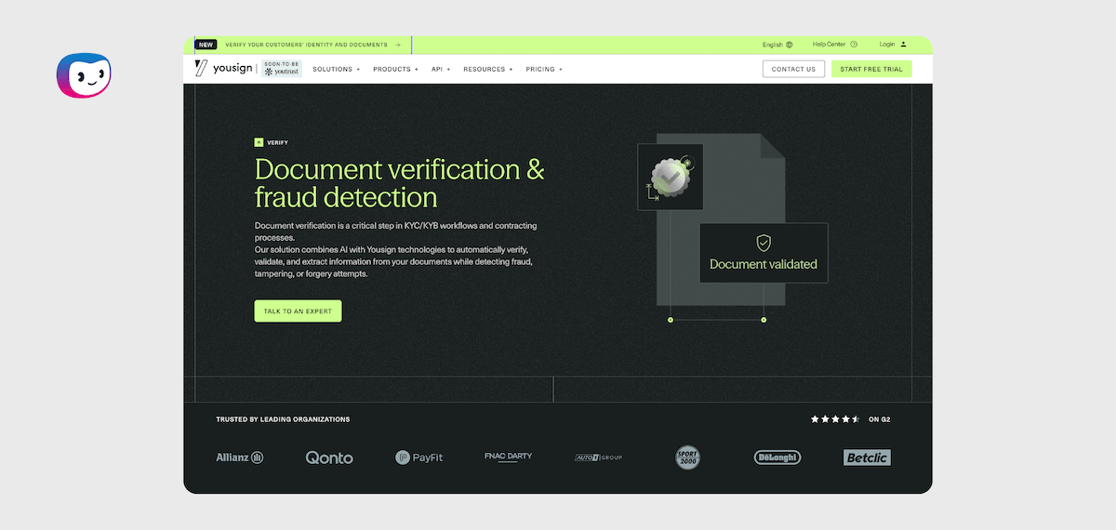The width and height of the screenshot is (1116, 530).
Task: Expand the Solutions dropdown menu
Action: pyautogui.click(x=336, y=69)
